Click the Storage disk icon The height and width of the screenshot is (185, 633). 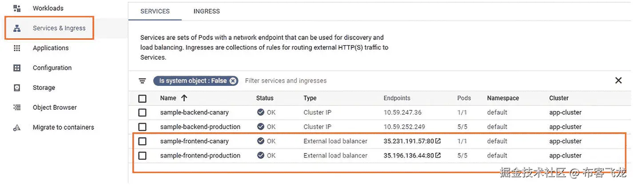point(17,88)
